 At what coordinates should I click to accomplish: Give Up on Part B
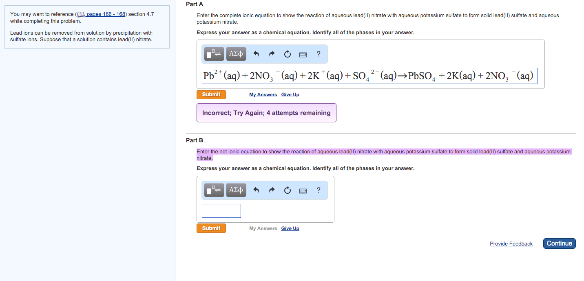coord(290,228)
